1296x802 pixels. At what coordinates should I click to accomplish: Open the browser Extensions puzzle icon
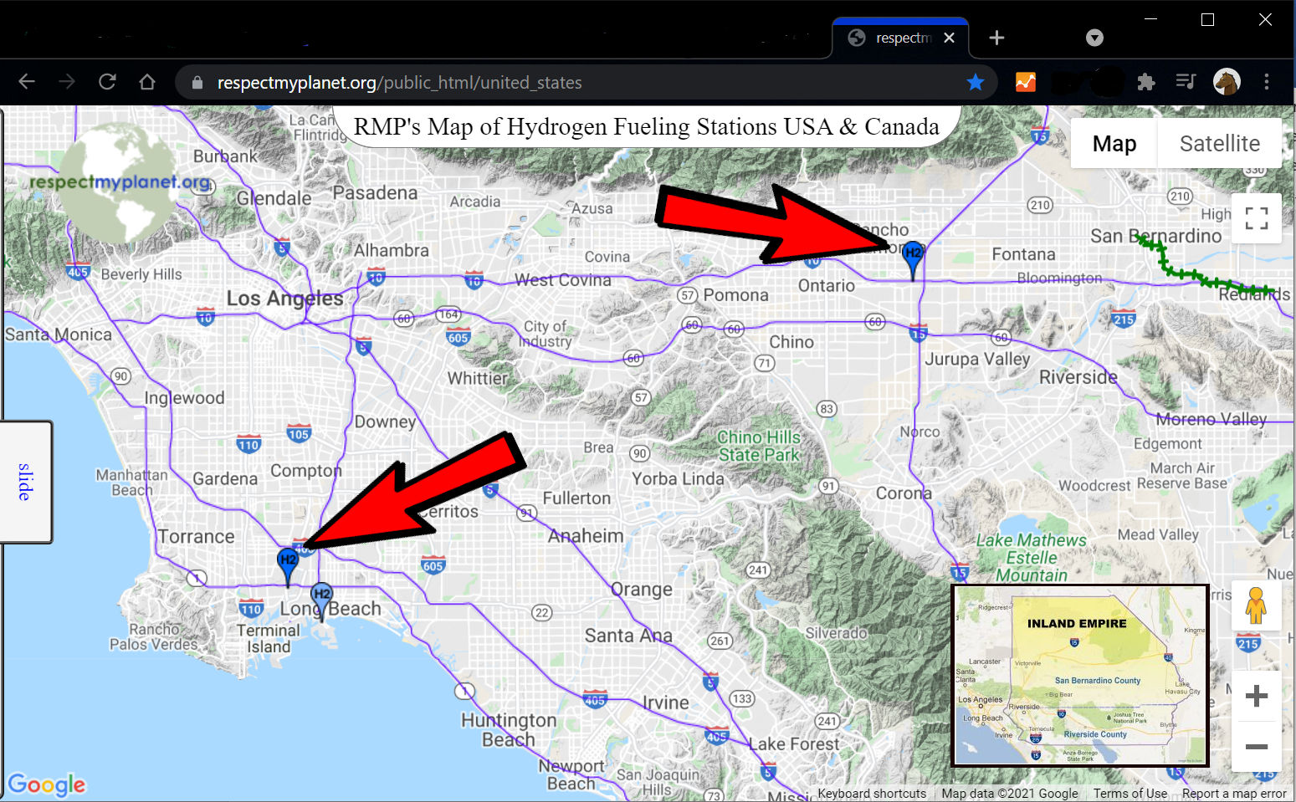coord(1145,82)
